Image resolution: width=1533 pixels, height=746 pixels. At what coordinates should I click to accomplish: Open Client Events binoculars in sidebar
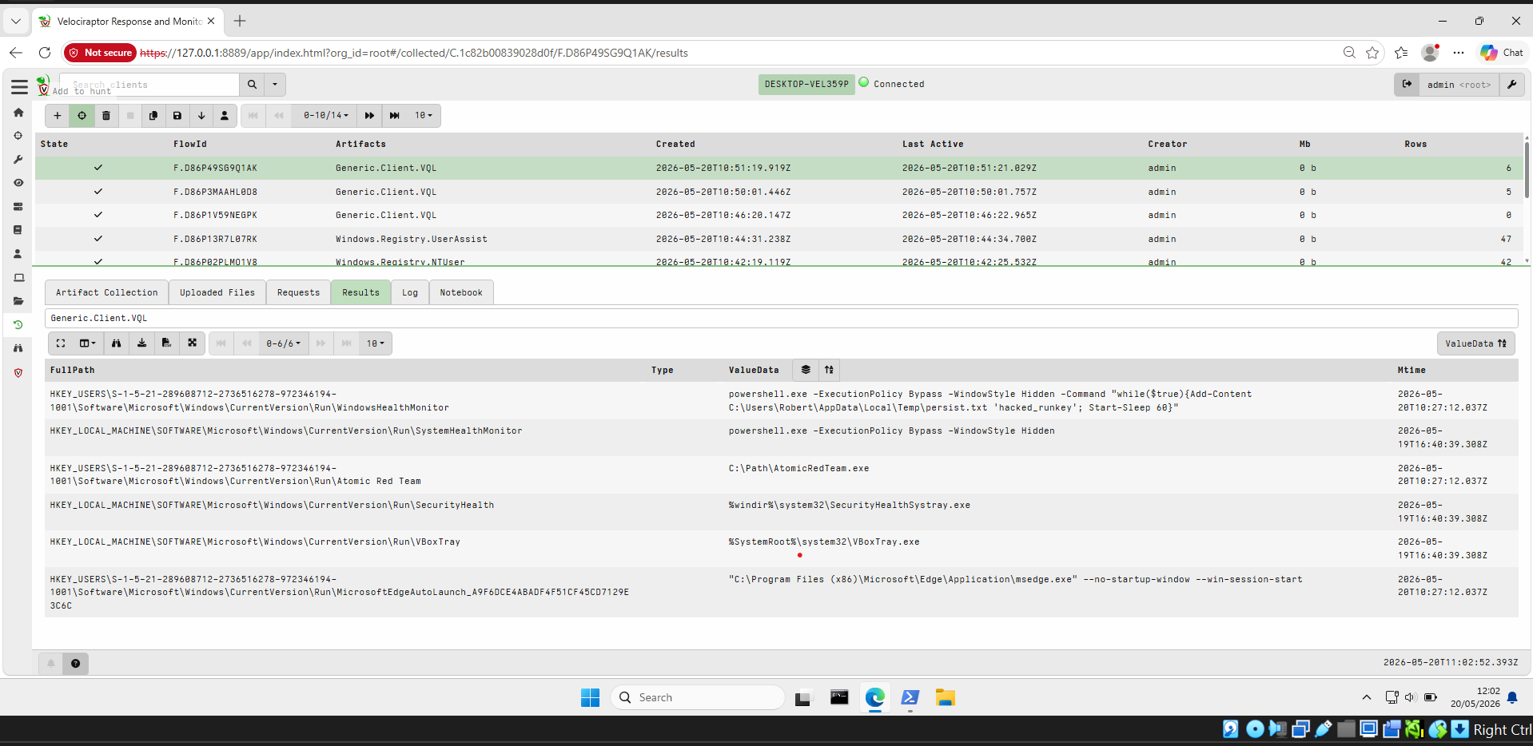18,348
